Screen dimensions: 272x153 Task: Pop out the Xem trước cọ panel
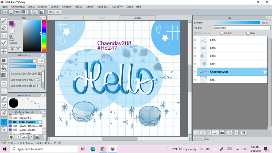(41, 95)
